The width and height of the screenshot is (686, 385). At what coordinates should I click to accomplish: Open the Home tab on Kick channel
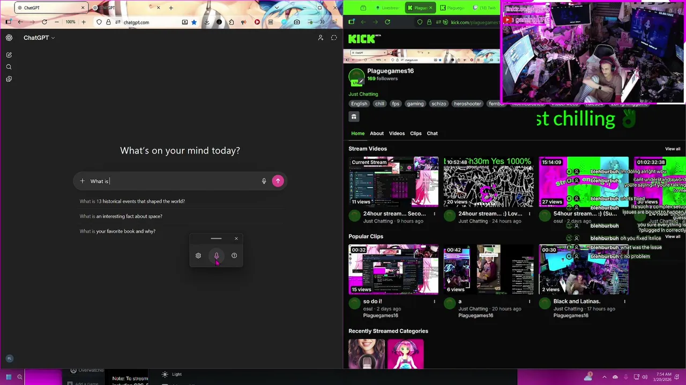[x=357, y=133]
